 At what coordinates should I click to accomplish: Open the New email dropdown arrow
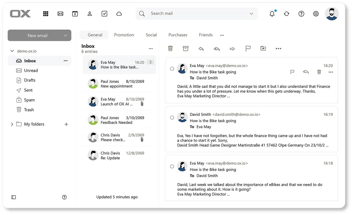(x=65, y=36)
